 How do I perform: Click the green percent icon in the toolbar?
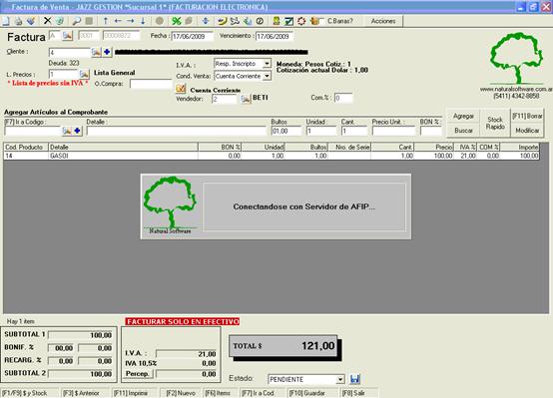(x=176, y=21)
